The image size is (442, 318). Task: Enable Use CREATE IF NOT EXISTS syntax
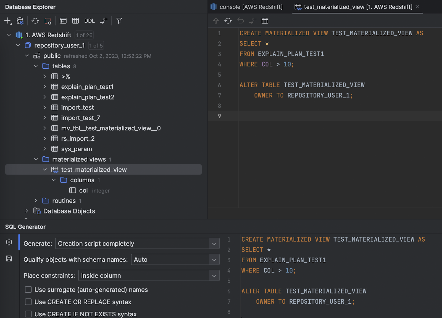(x=28, y=314)
